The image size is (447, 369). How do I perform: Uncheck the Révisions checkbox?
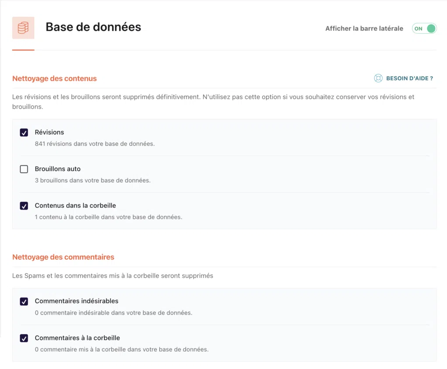(x=24, y=132)
